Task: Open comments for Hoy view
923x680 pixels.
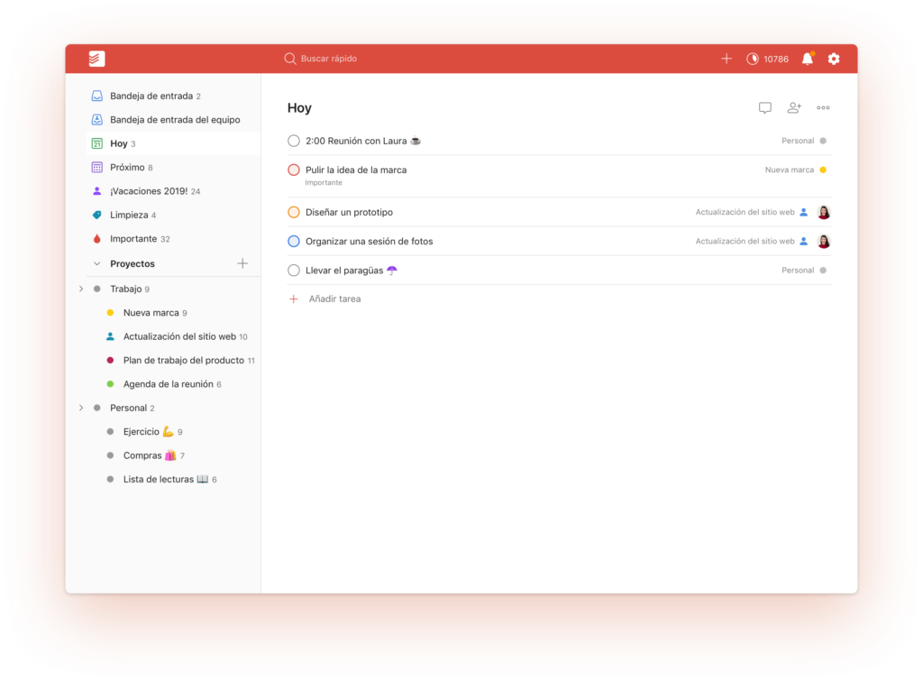Action: (x=764, y=107)
